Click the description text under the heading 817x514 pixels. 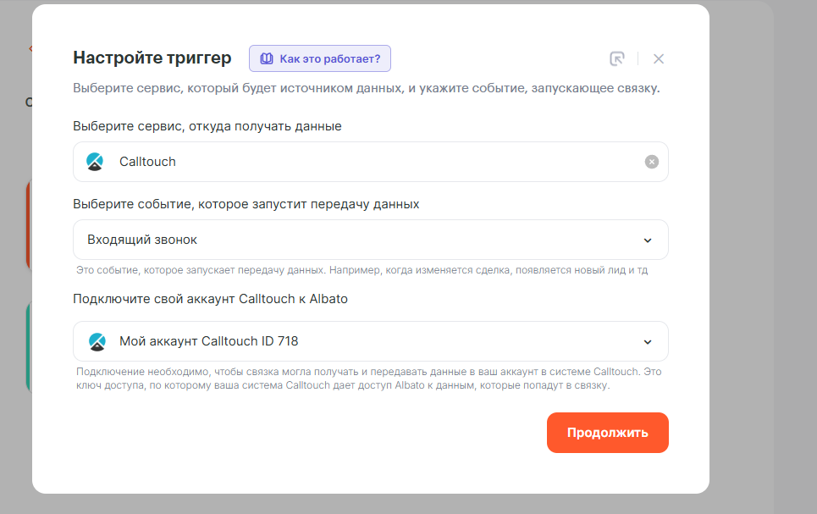point(366,88)
